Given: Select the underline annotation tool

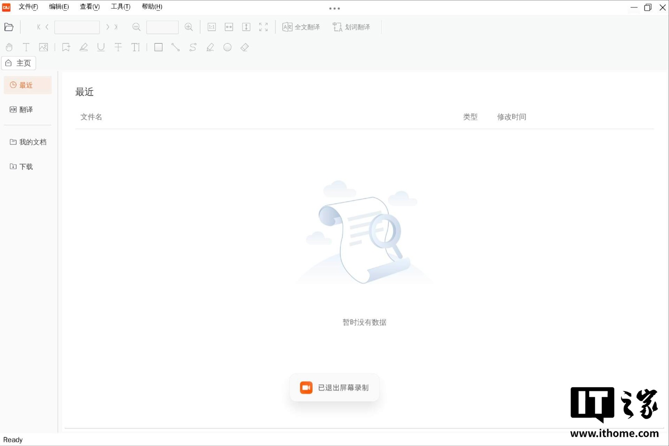Looking at the screenshot, I should 101,47.
